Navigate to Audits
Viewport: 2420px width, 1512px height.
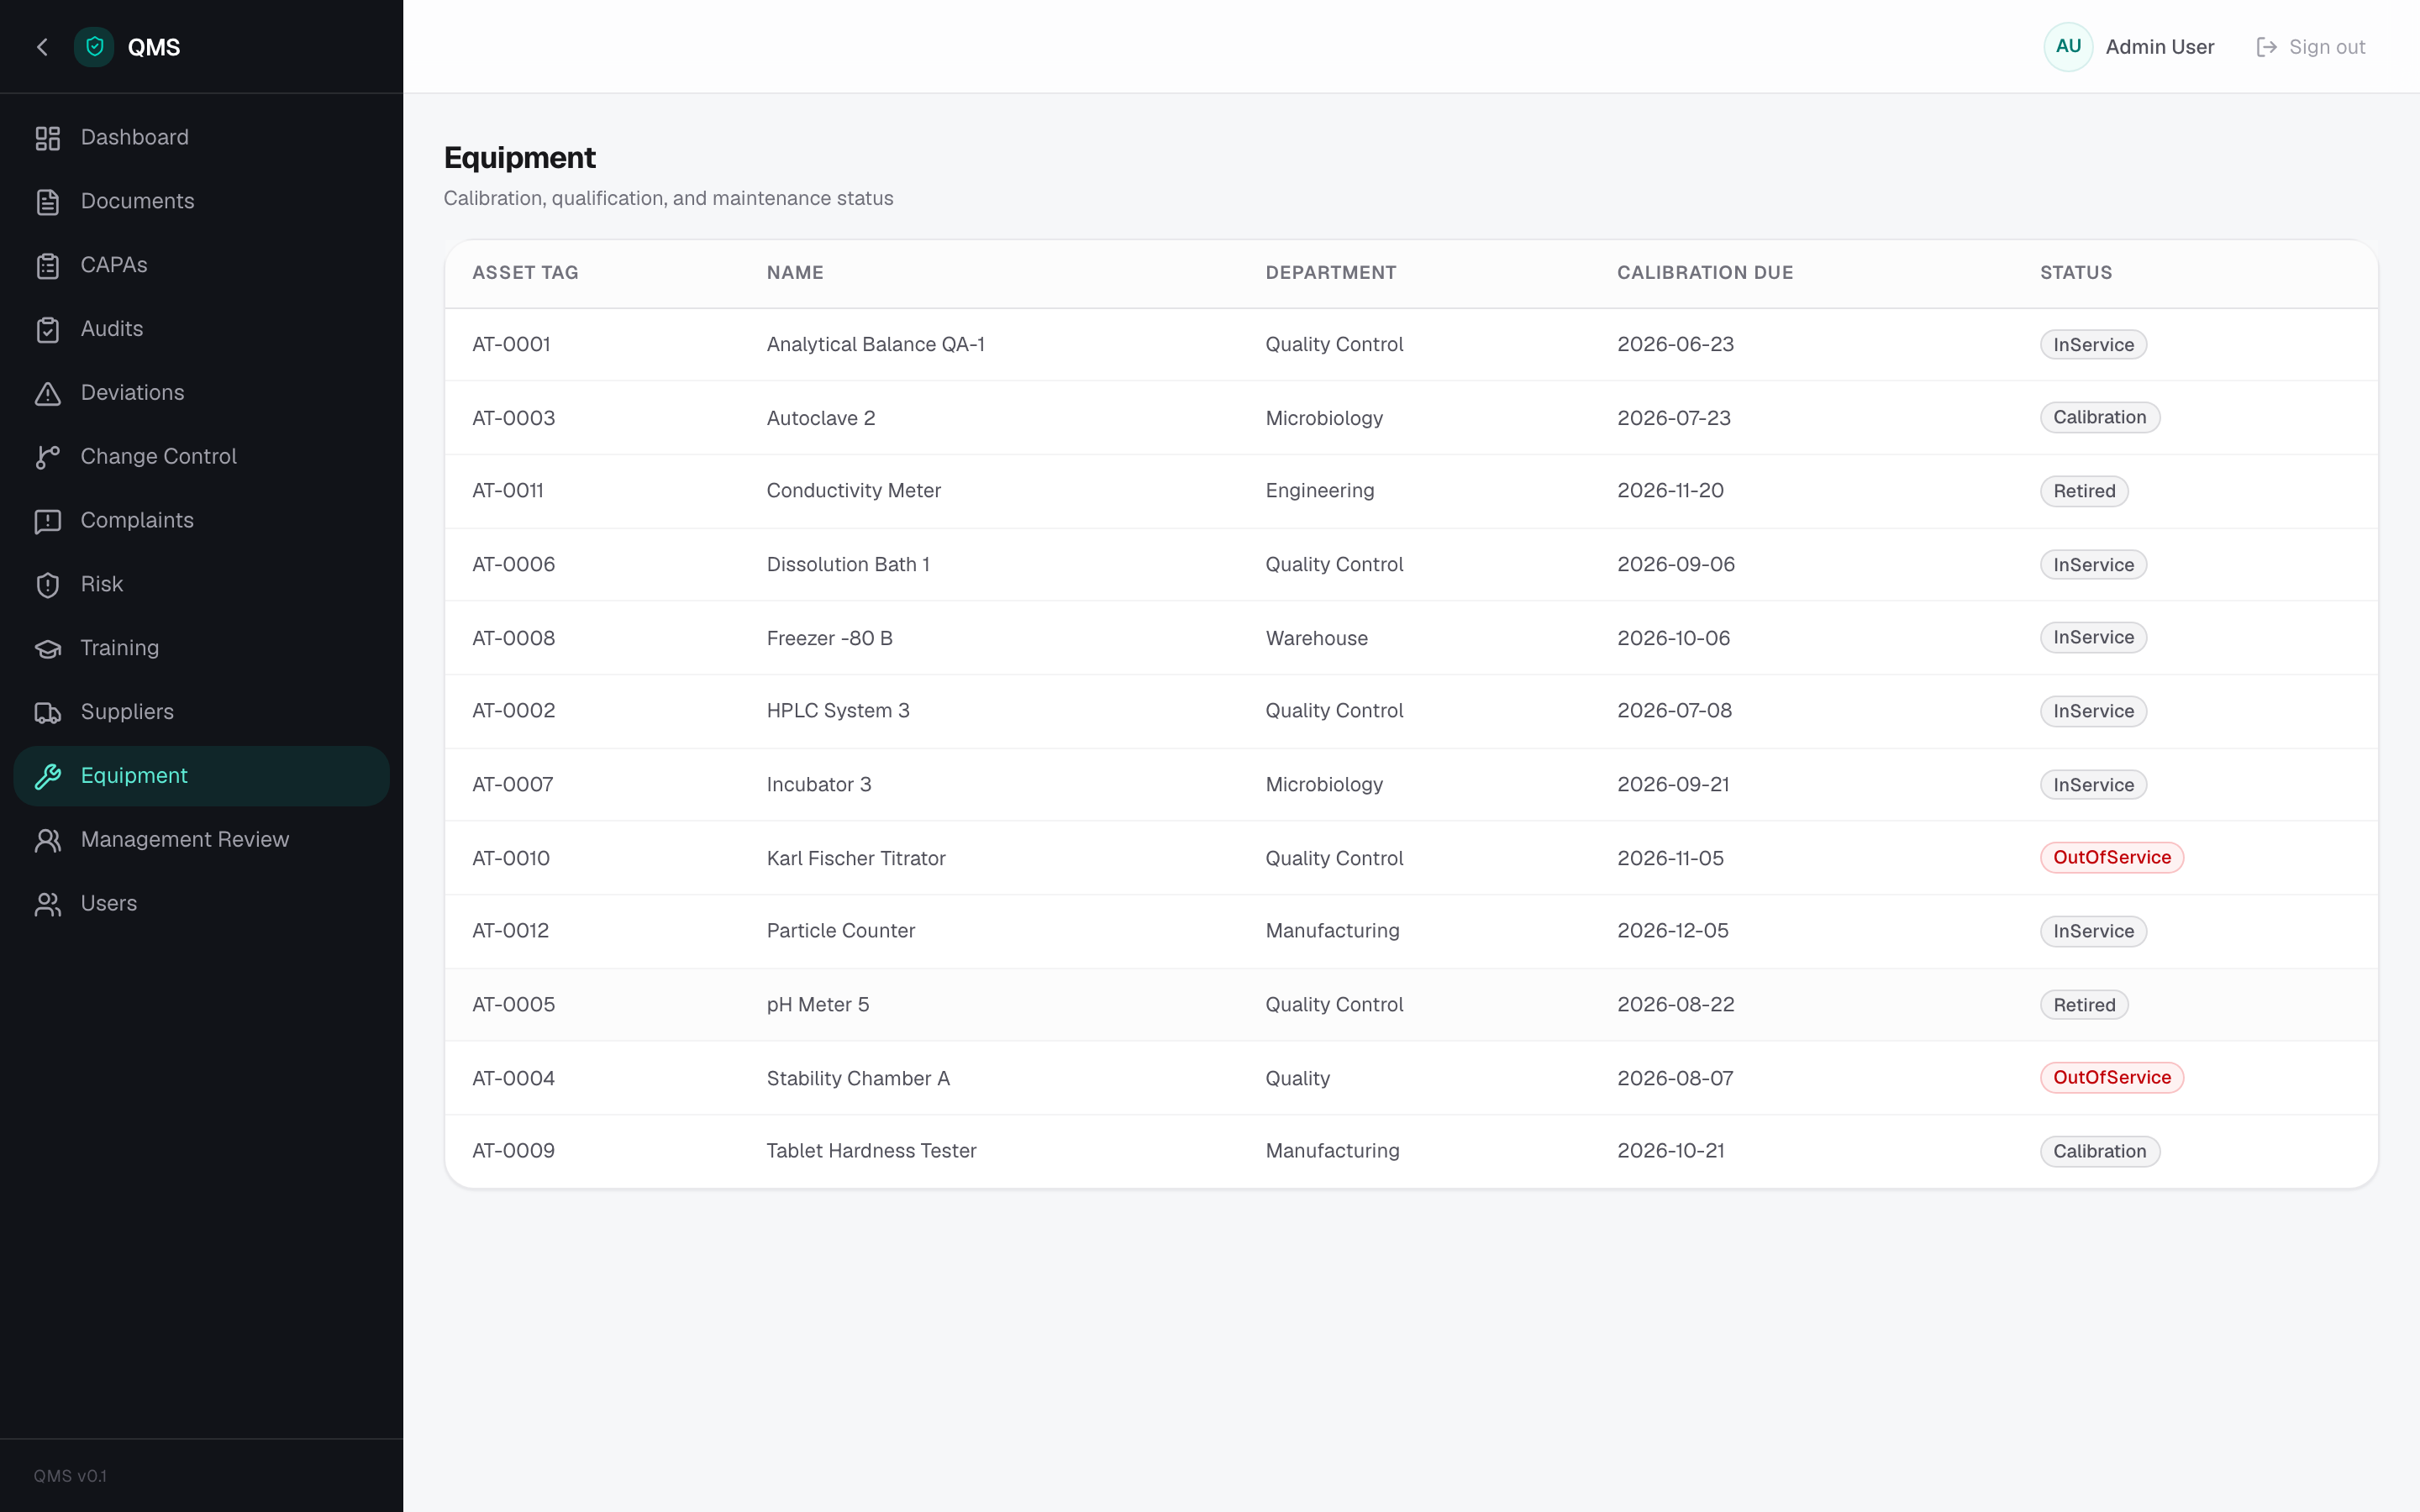click(x=112, y=329)
